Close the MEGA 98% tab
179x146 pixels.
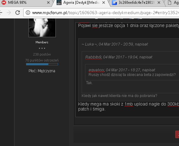pyautogui.click(x=48, y=3)
